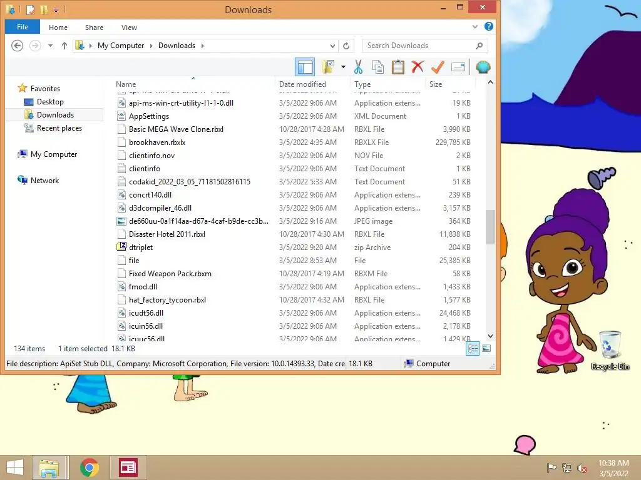Switch to the Home ribbon tab
This screenshot has width=641, height=480.
[x=58, y=27]
